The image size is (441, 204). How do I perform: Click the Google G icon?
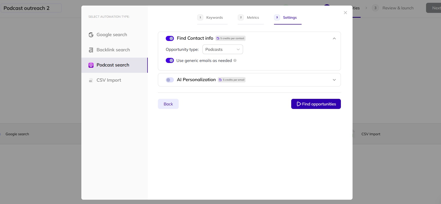coord(91,35)
